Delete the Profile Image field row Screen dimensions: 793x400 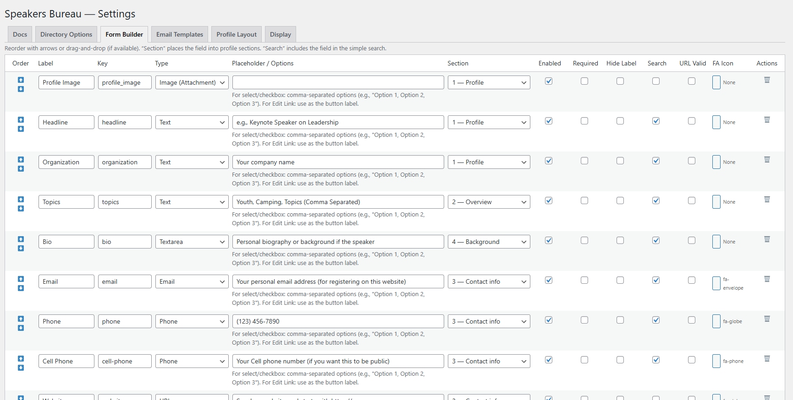[x=767, y=80]
